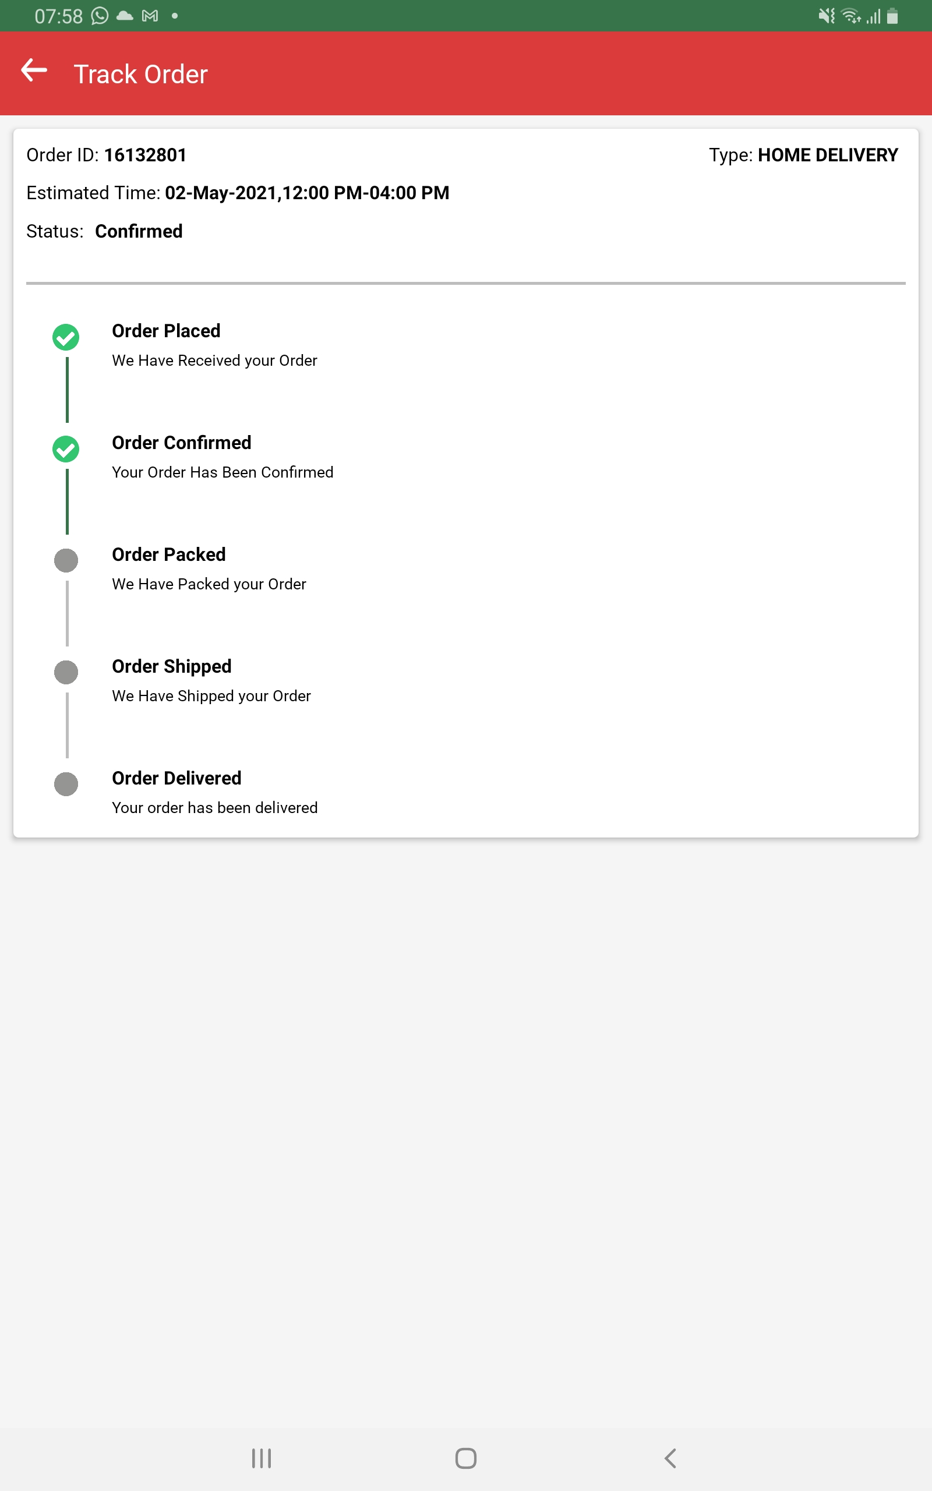The image size is (932, 1491).
Task: Tap the back arrow in header
Action: [x=34, y=71]
